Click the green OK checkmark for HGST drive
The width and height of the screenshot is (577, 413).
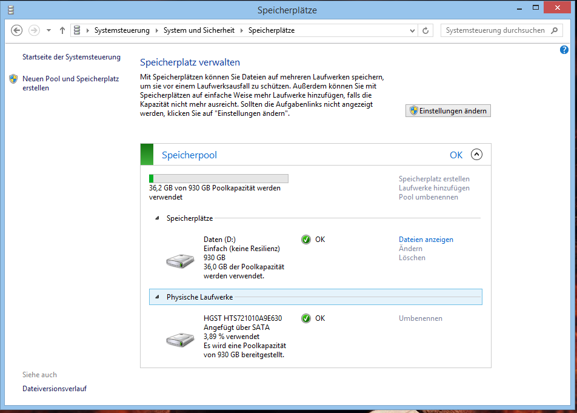click(306, 318)
